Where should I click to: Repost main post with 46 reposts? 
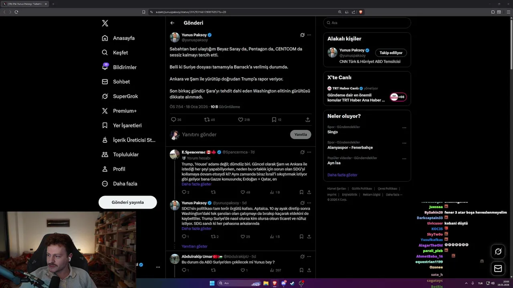click(210, 120)
